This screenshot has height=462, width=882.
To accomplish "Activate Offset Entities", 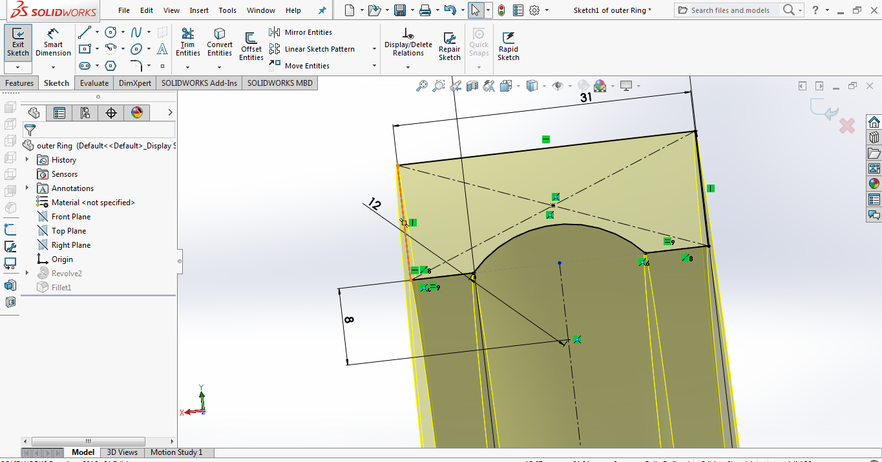I will click(x=251, y=46).
